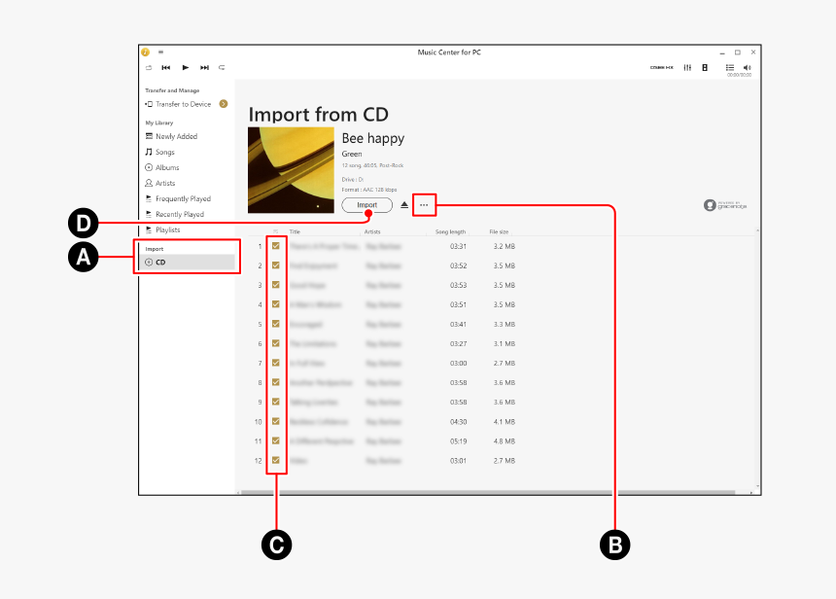
Task: Click the Gracenote logo
Action: (x=725, y=205)
